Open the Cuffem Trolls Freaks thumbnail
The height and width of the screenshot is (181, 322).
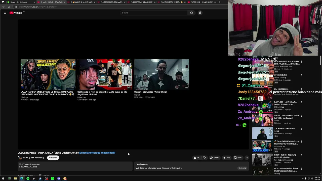(x=263, y=120)
